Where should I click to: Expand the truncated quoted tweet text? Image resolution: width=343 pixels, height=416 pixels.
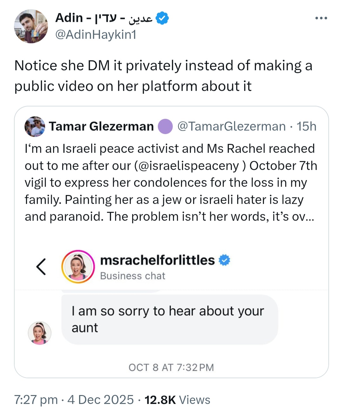coord(306,217)
